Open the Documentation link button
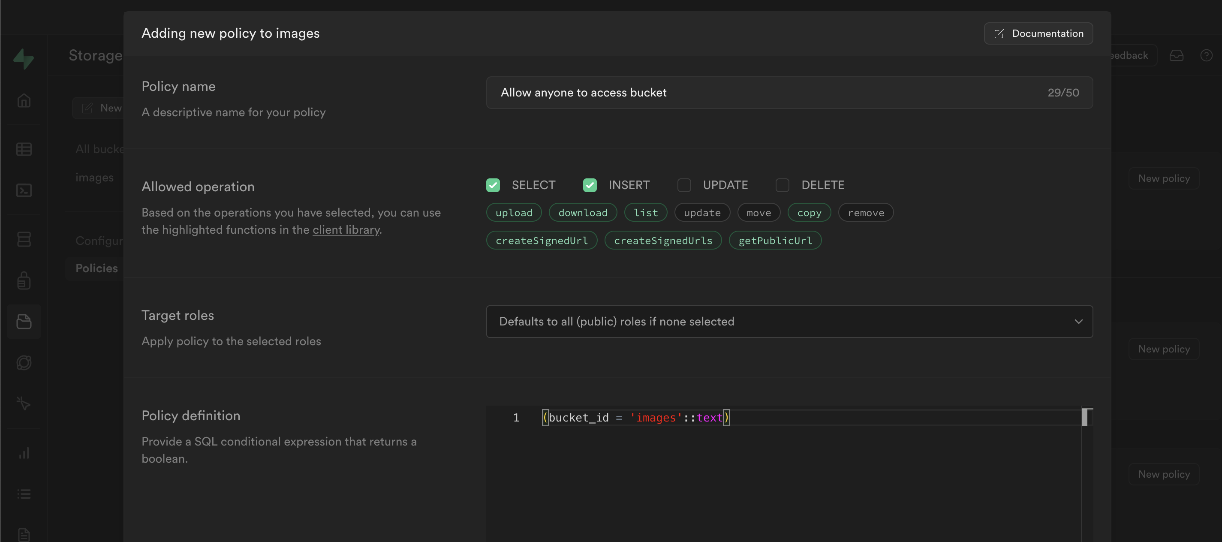The height and width of the screenshot is (542, 1222). point(1038,33)
